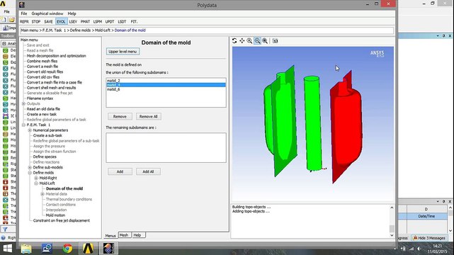Expand the Material data node
Viewport: 454px width, 255px height.
click(42, 194)
